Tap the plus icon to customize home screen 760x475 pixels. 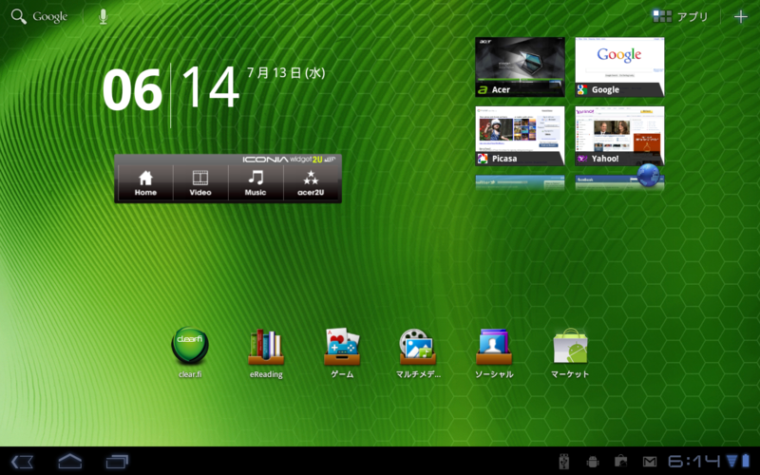(741, 16)
